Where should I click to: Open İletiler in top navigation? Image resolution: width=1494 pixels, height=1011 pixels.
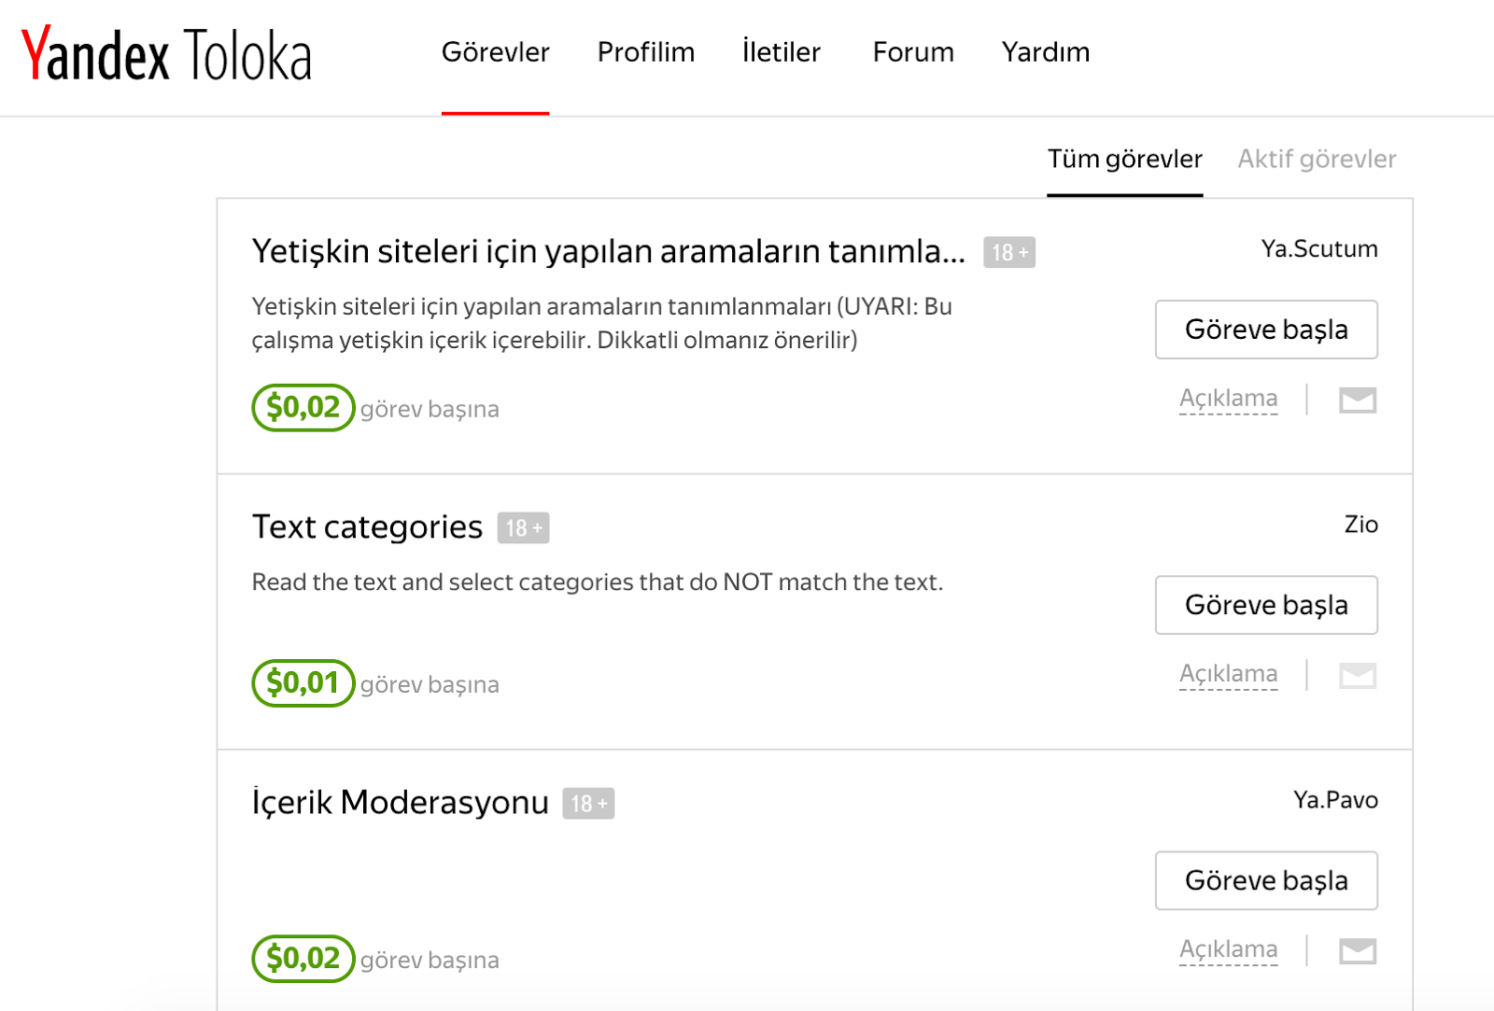coord(781,52)
